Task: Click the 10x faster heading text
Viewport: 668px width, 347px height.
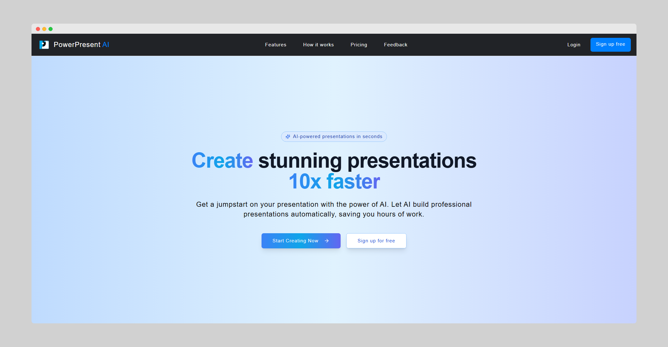Action: click(x=334, y=181)
